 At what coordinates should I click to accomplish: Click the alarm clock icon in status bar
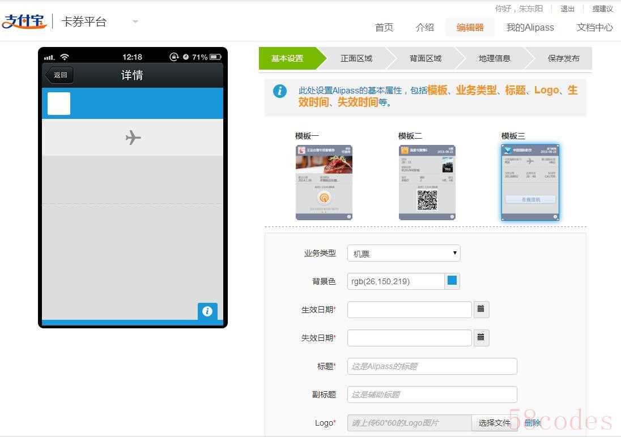pyautogui.click(x=186, y=57)
